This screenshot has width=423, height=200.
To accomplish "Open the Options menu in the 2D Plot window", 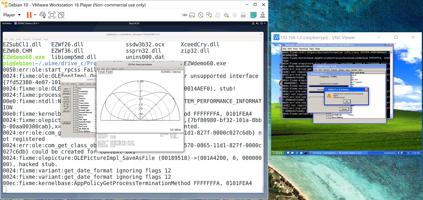I will pyautogui.click(x=114, y=68).
